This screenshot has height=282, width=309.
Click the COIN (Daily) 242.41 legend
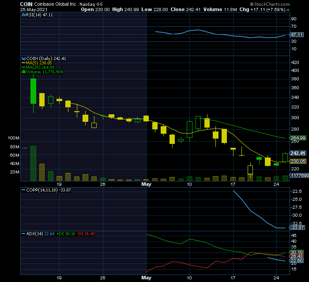46,59
